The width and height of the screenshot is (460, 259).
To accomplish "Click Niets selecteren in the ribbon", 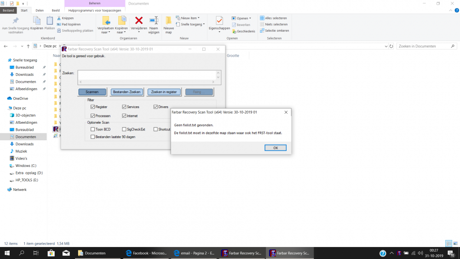I will pos(274,24).
